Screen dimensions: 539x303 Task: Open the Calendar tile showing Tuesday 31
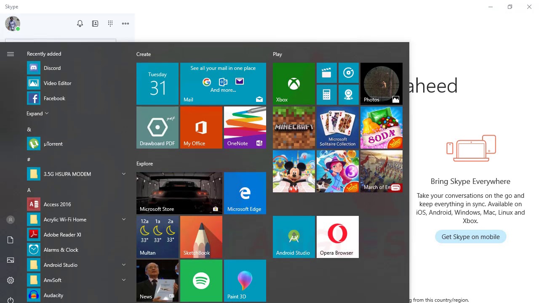click(157, 84)
